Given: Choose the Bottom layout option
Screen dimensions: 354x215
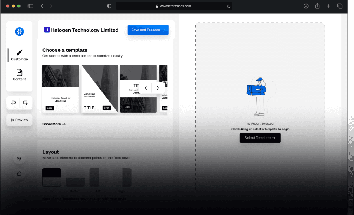Looking at the screenshot, I should [x=75, y=177].
